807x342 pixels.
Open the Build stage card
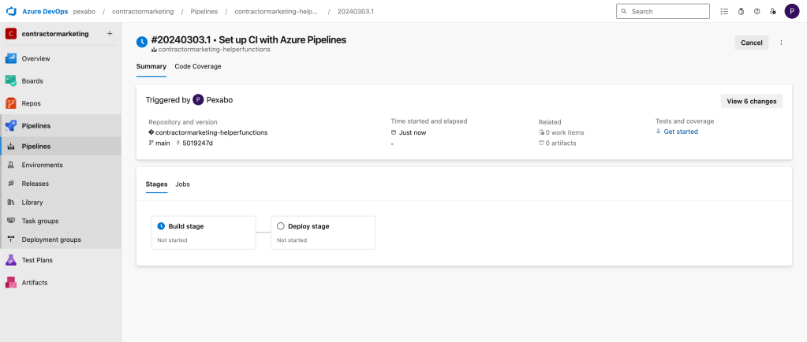pyautogui.click(x=204, y=232)
